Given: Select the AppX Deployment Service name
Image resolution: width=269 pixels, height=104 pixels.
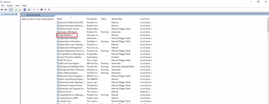Looking at the screenshot, I should (72, 51).
